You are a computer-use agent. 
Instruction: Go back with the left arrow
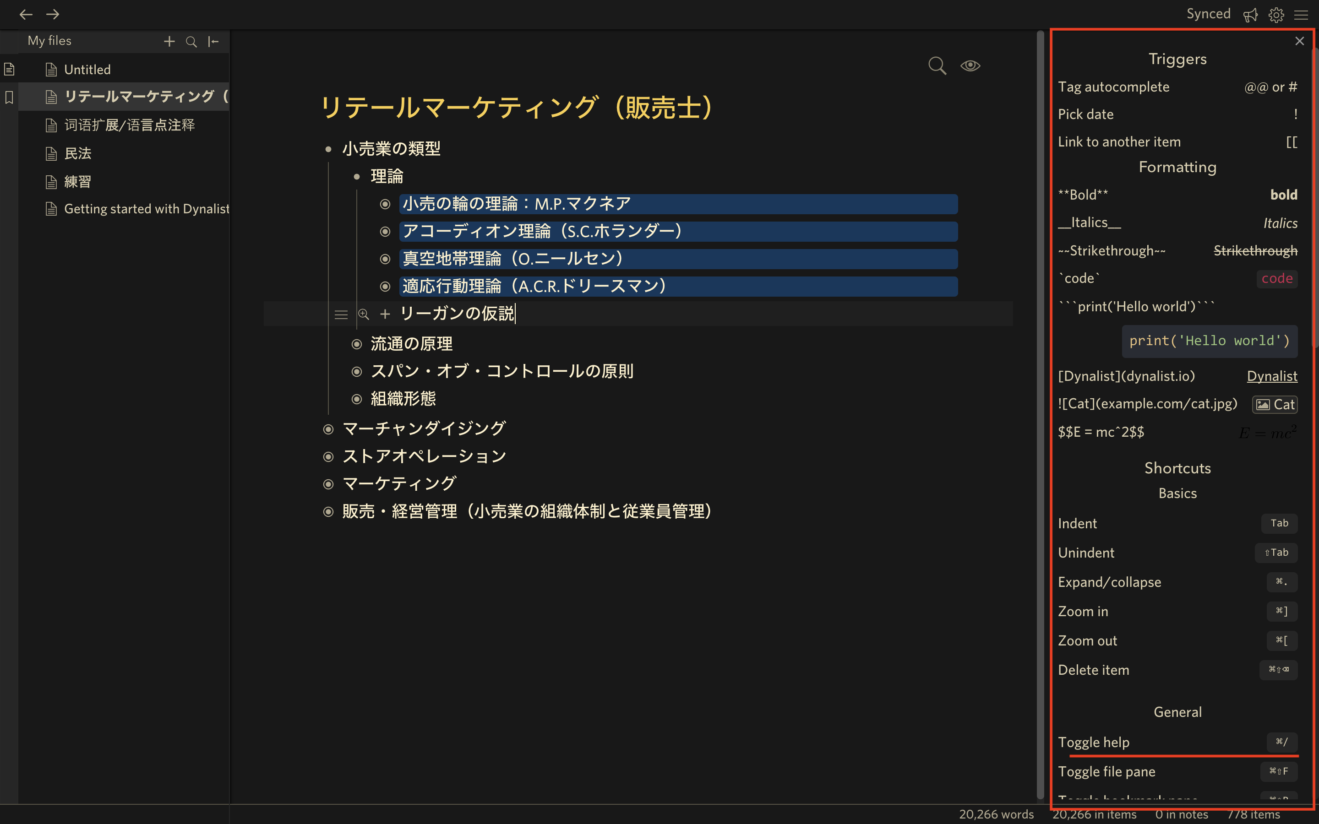26,14
